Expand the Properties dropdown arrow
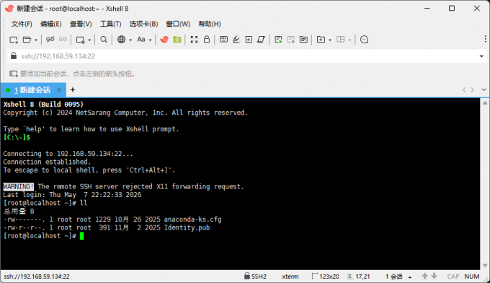Image resolution: width=490 pixels, height=283 pixels. click(89, 40)
